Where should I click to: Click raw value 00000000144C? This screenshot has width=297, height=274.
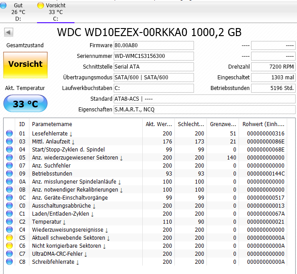pos(265,173)
